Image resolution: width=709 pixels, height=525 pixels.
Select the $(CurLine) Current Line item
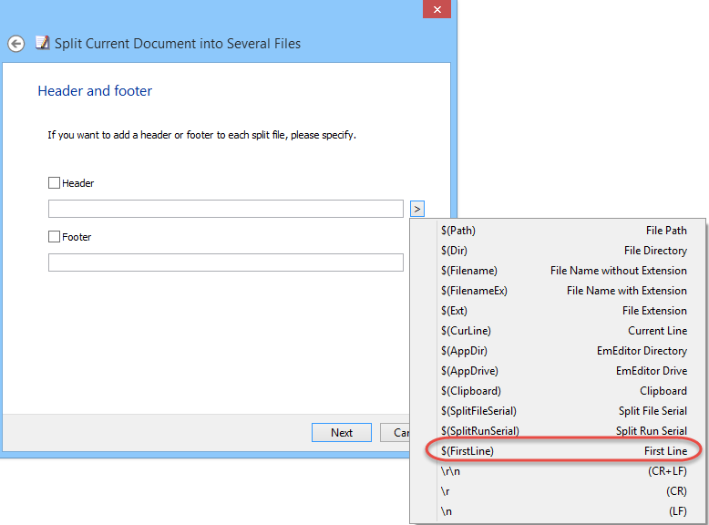[558, 331]
